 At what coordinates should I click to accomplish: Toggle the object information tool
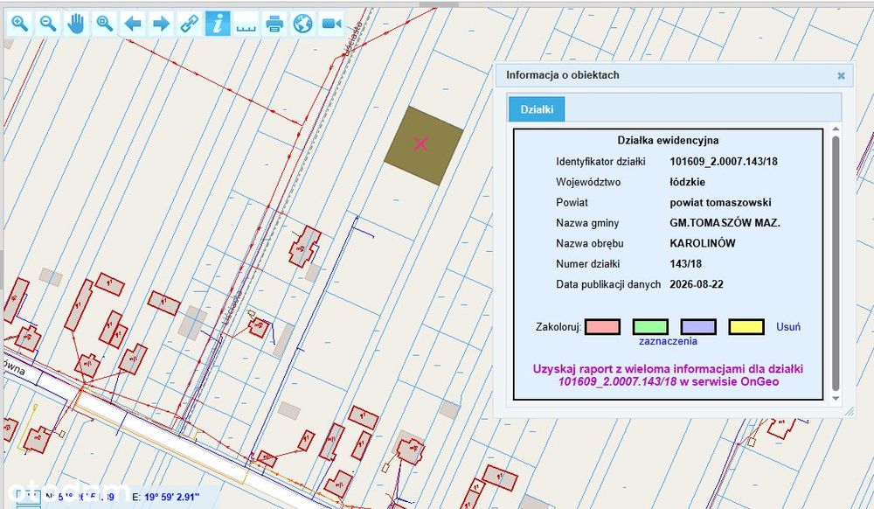(x=218, y=24)
